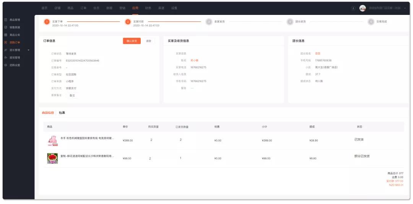The width and height of the screenshot is (413, 204).
Task: Click the step 2 circle 买家付款
Action: (x=128, y=22)
